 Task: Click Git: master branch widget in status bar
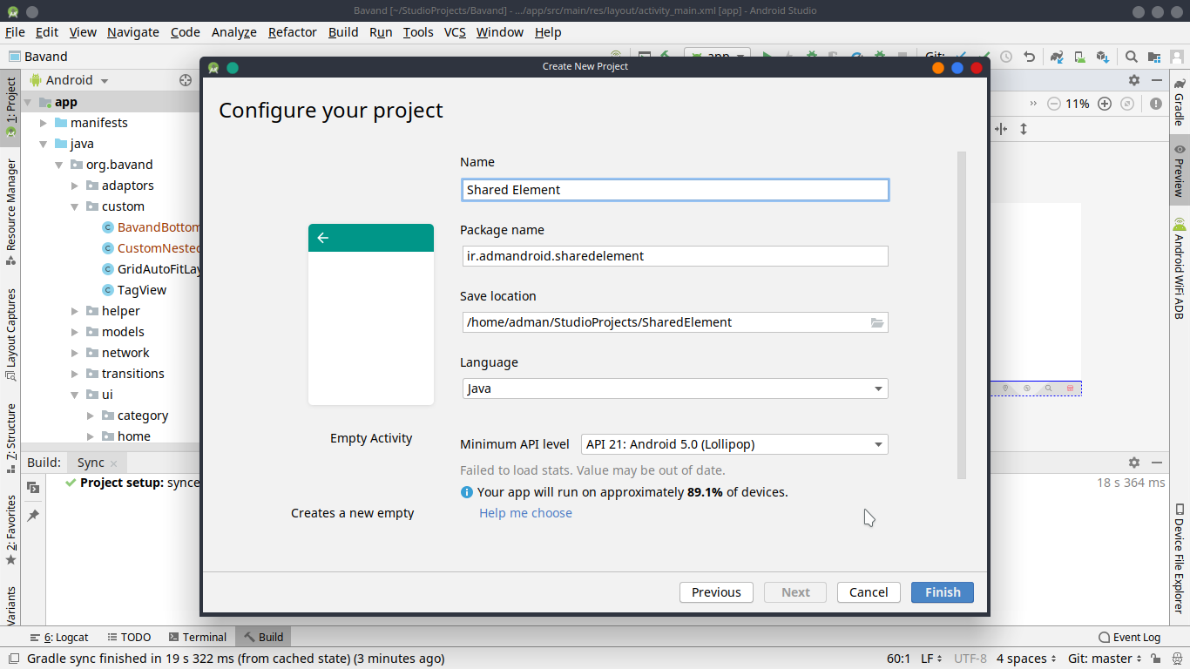coord(1105,659)
